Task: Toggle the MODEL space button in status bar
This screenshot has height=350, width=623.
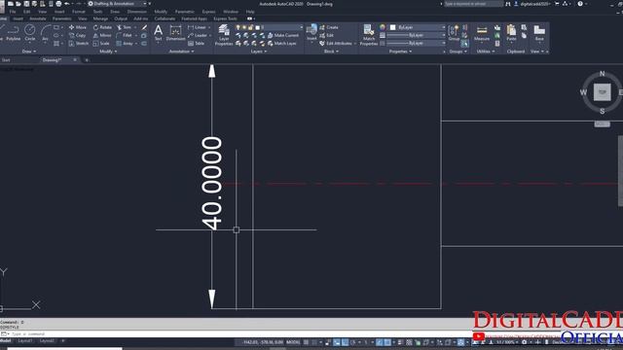Action: point(293,342)
